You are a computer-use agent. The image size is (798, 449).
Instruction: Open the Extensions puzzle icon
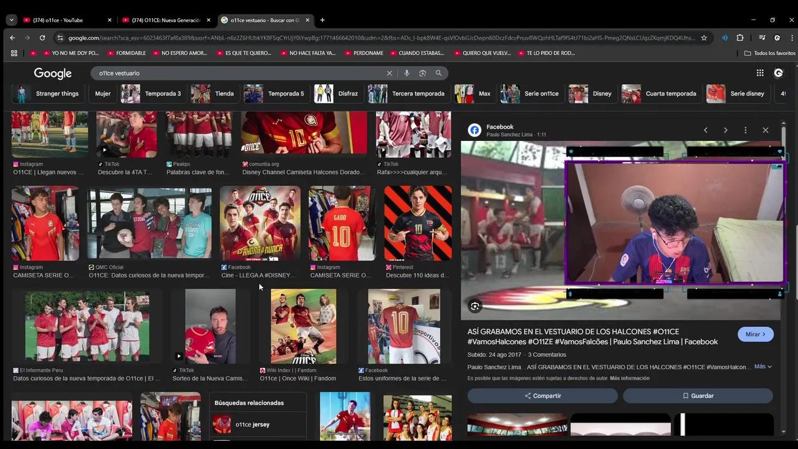(740, 37)
